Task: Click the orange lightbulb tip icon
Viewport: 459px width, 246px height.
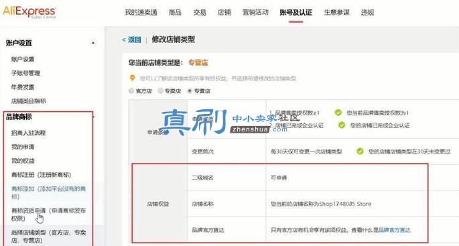Action: pyautogui.click(x=133, y=78)
